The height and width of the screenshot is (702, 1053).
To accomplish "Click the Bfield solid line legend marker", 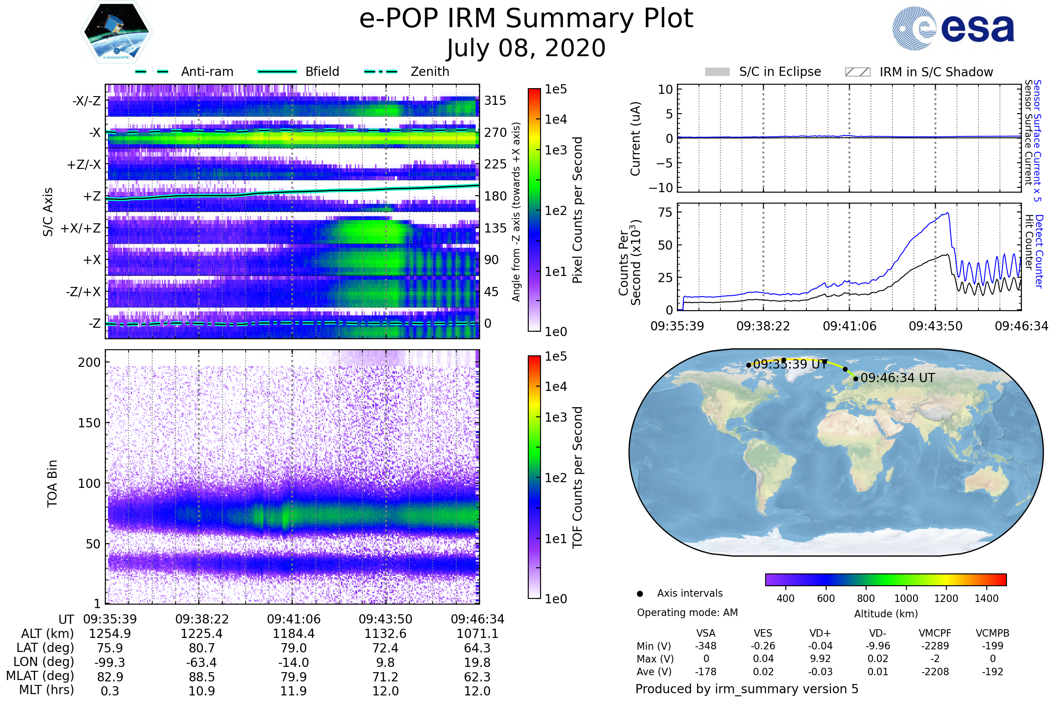I will click(x=277, y=72).
